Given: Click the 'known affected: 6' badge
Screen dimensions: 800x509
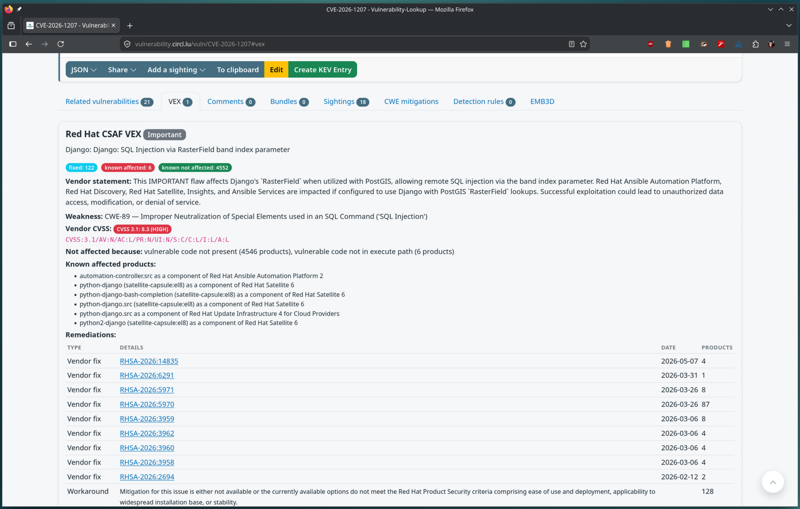Looking at the screenshot, I should coord(128,168).
